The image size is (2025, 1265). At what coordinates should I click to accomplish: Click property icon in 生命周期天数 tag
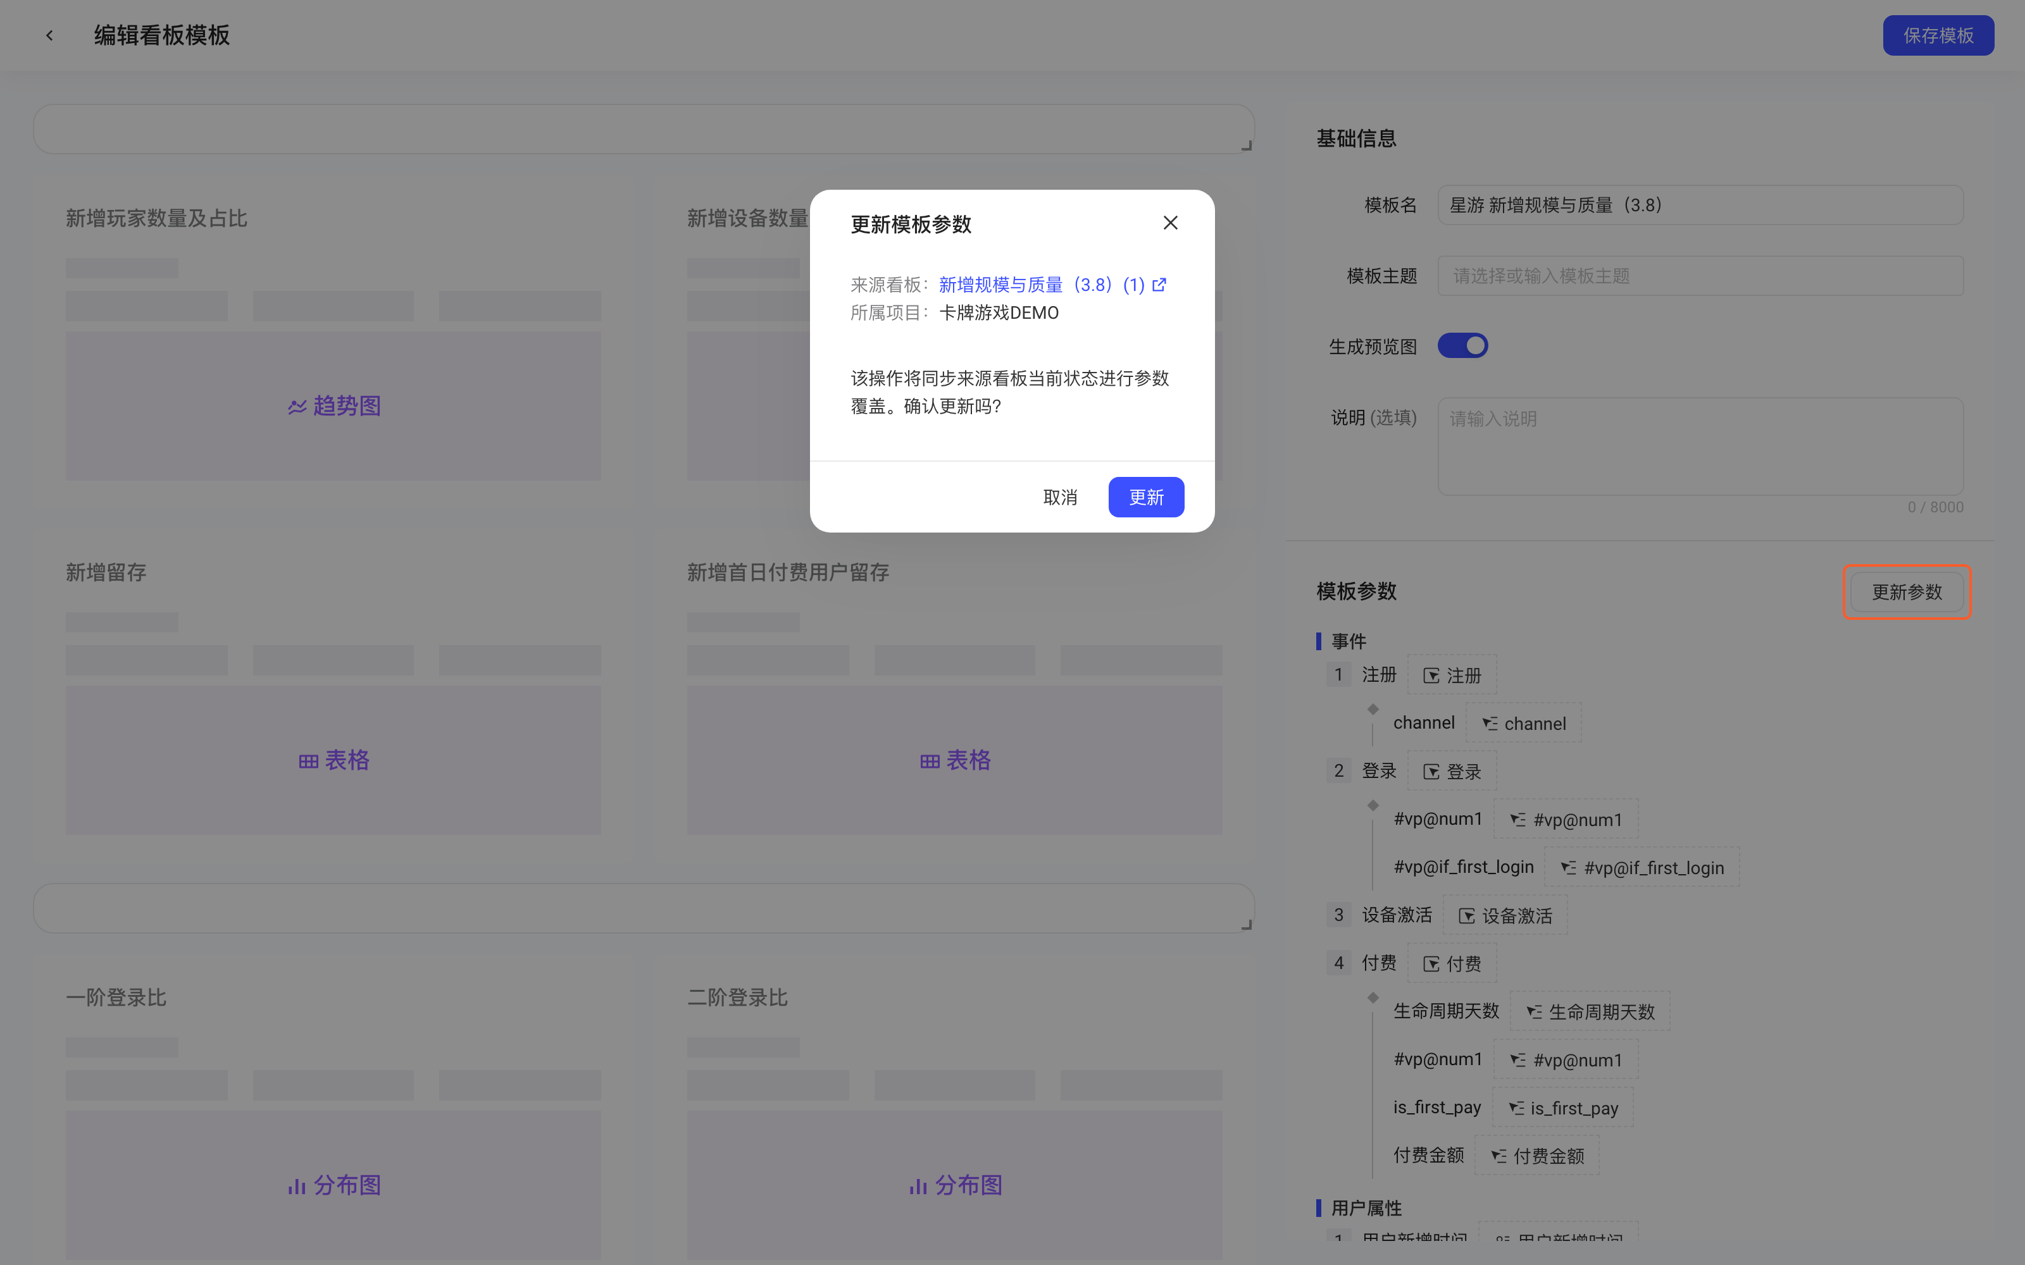(1534, 1013)
